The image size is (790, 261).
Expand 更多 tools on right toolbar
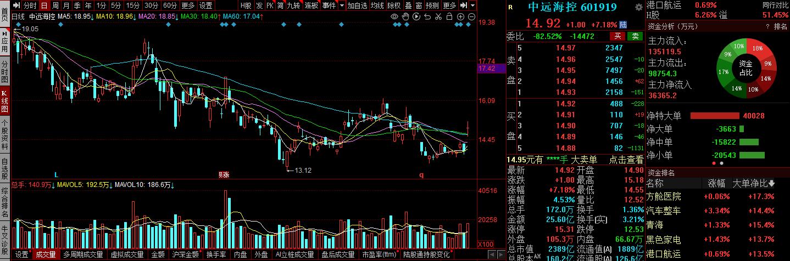coord(449,5)
